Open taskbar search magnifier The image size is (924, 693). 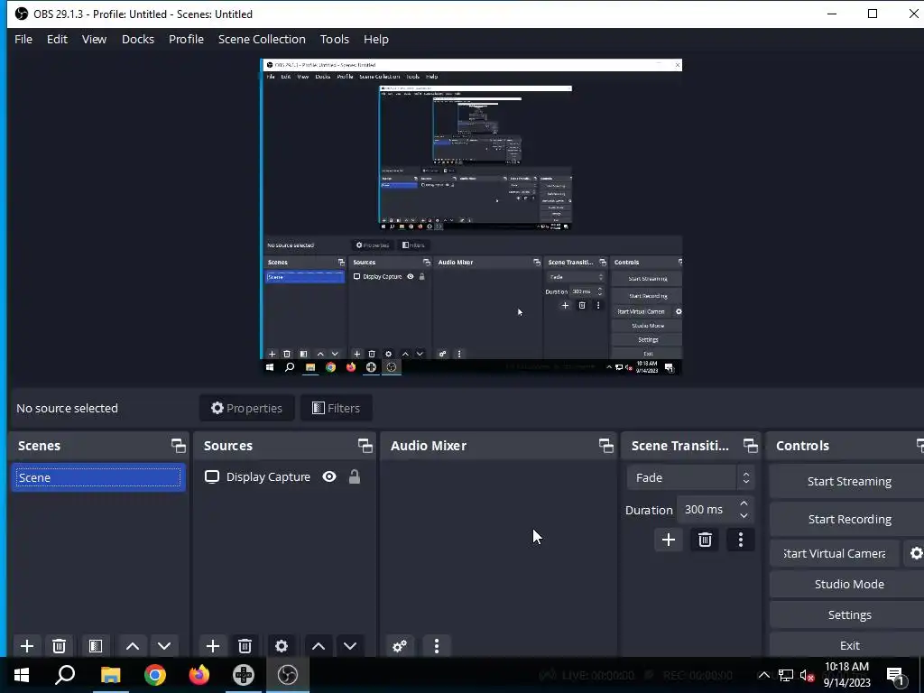coord(65,675)
